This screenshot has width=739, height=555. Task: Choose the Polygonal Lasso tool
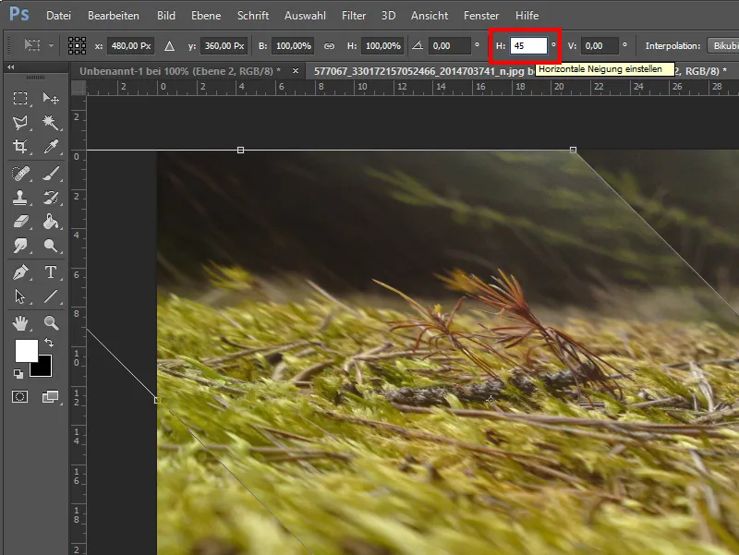[19, 123]
